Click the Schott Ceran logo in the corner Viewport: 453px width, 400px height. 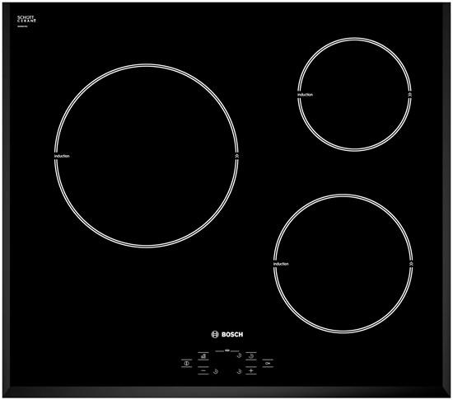pos(26,19)
